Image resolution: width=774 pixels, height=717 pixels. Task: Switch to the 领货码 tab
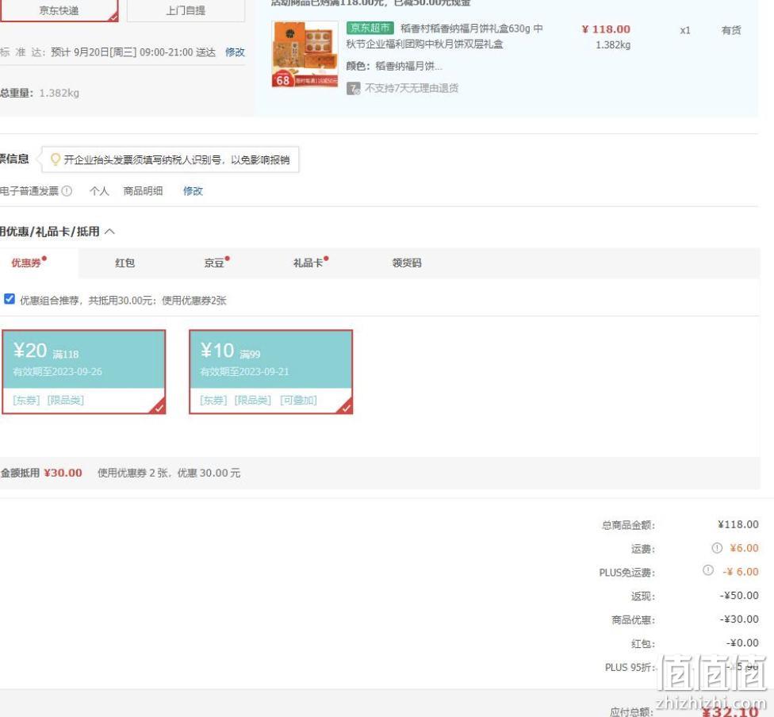407,263
